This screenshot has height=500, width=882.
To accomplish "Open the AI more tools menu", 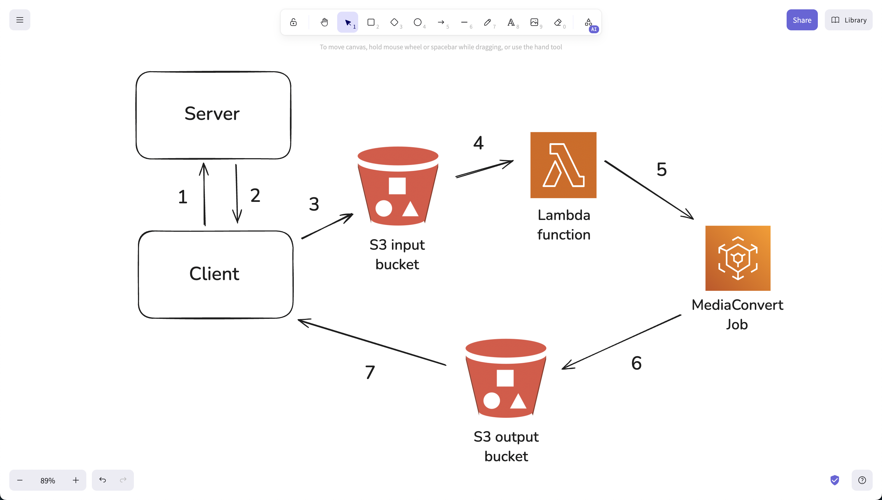I will point(589,22).
